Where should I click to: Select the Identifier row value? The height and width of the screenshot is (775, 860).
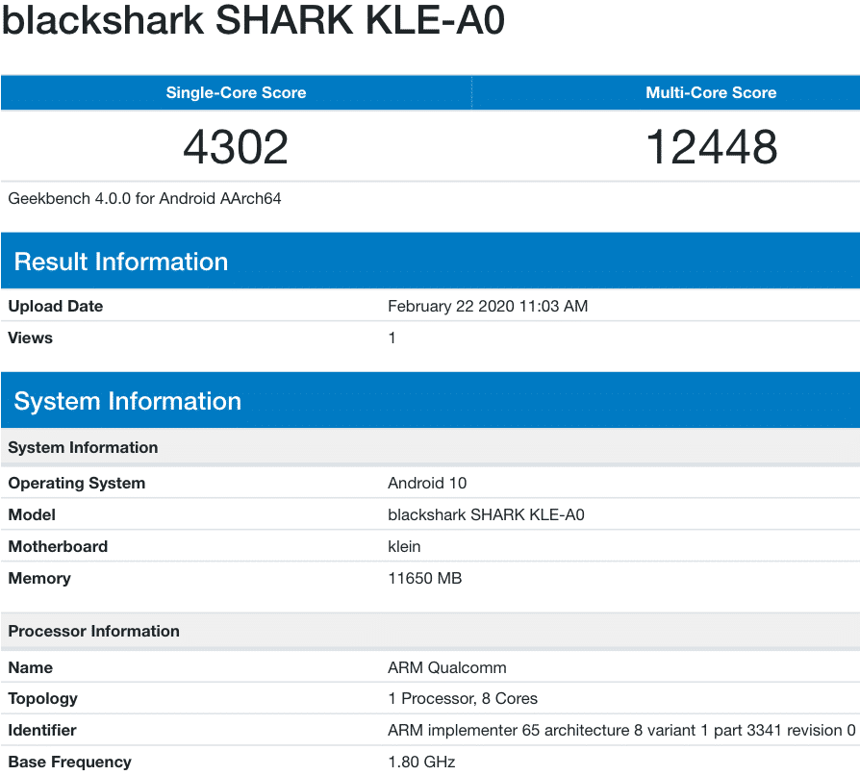[x=620, y=730]
